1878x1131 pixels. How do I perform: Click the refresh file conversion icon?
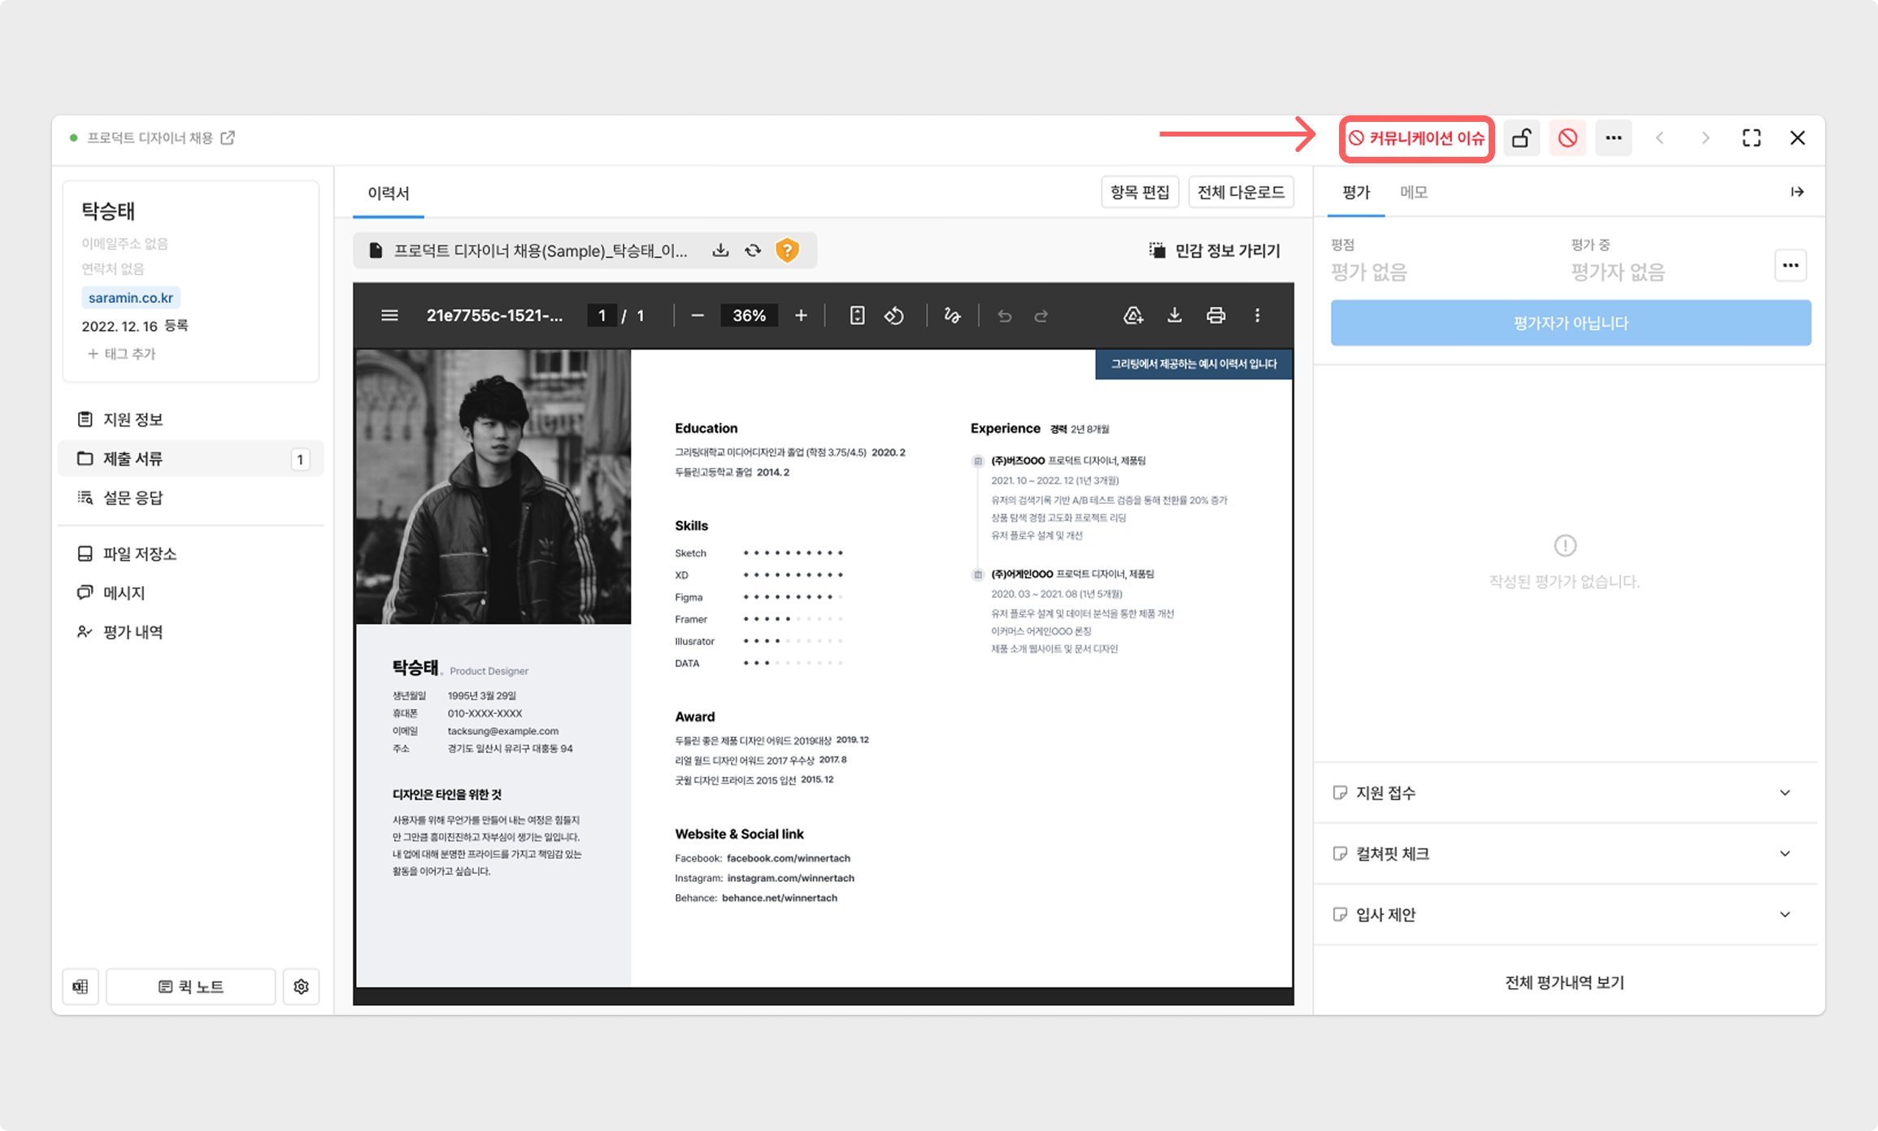(x=754, y=250)
